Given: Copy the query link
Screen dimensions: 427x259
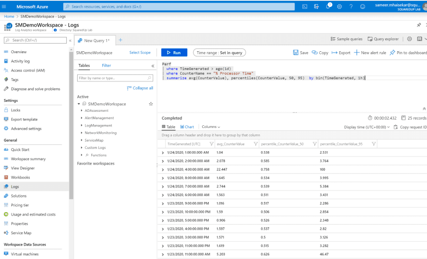Looking at the screenshot, I should [x=320, y=53].
